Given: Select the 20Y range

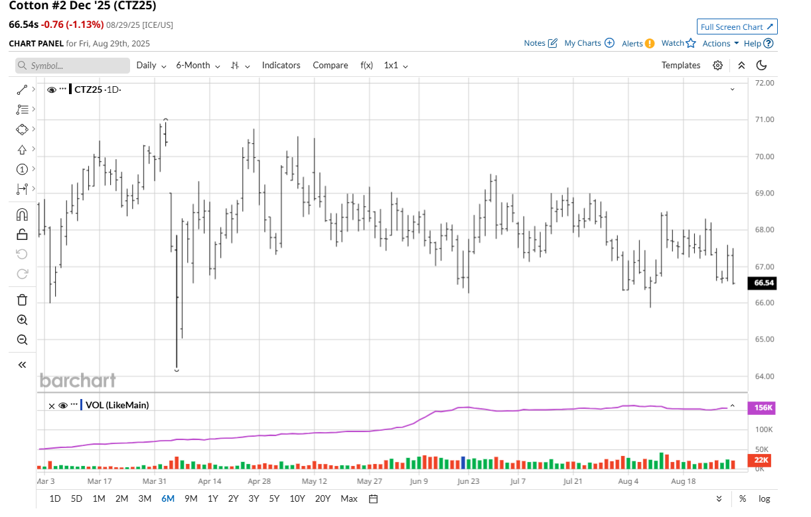Looking at the screenshot, I should [323, 498].
